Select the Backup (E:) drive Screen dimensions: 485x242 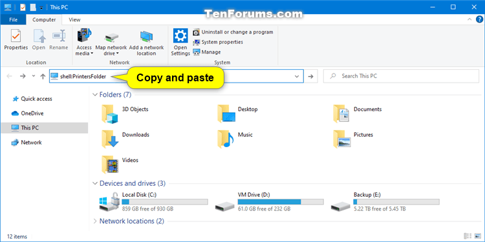385,202
